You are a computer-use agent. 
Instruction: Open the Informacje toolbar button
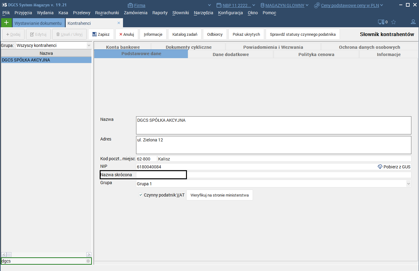pos(153,34)
